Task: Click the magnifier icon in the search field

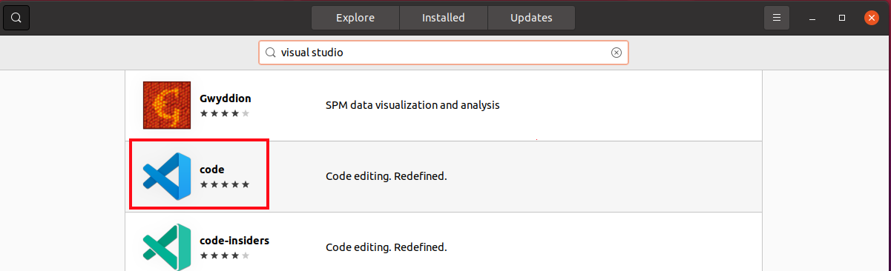Action: coord(271,53)
